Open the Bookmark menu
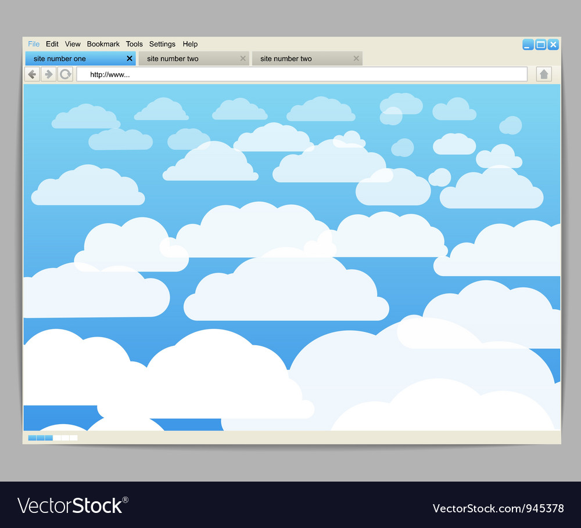This screenshot has width=581, height=528. pyautogui.click(x=103, y=44)
